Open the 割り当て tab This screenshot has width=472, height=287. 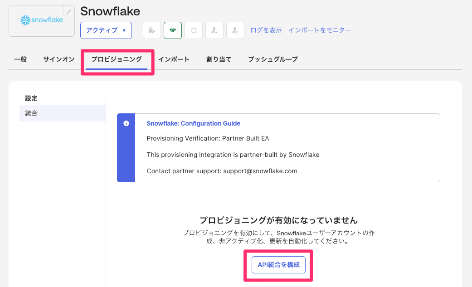tap(219, 59)
